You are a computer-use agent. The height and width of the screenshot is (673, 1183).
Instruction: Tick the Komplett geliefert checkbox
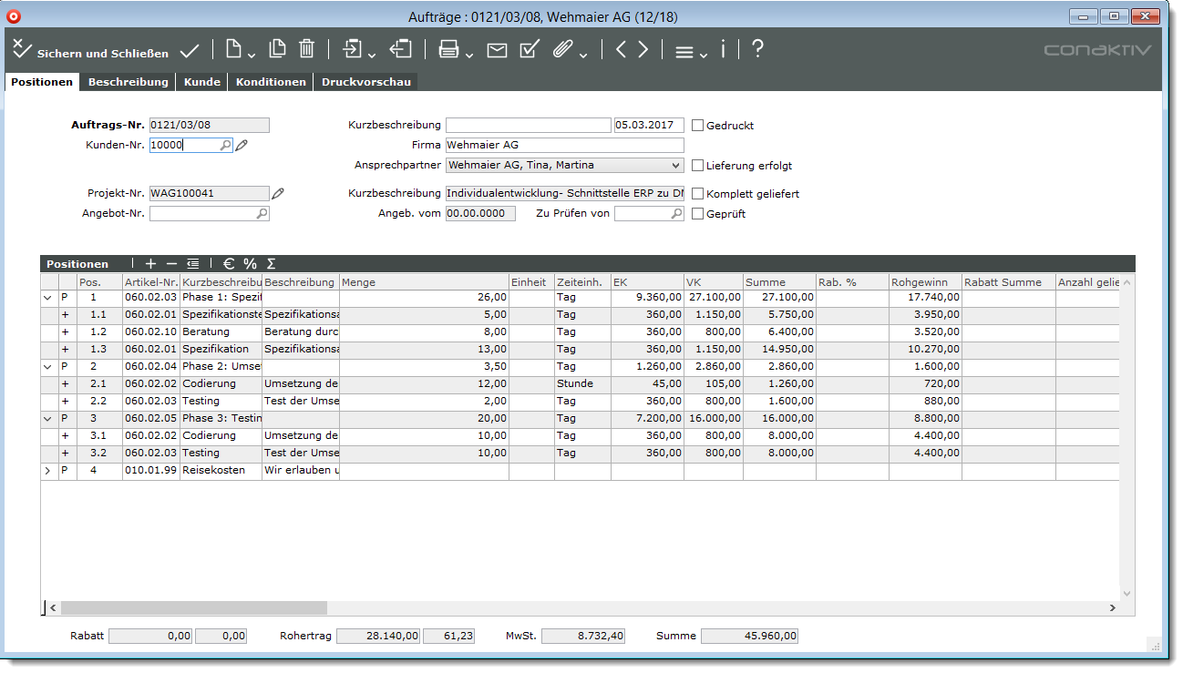[x=698, y=194]
